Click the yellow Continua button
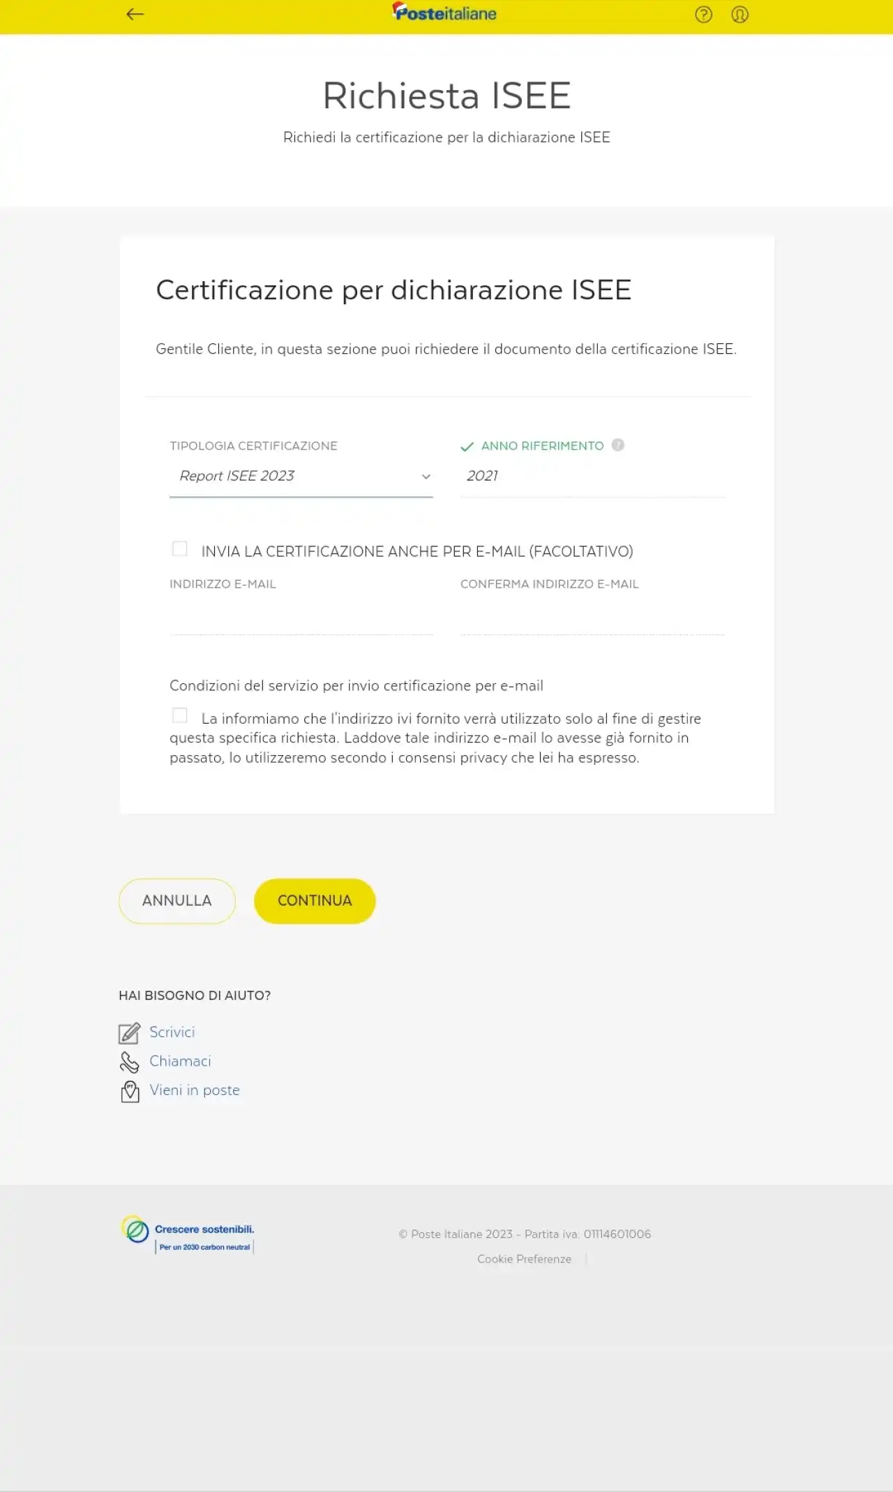This screenshot has height=1492, width=893. [x=315, y=901]
